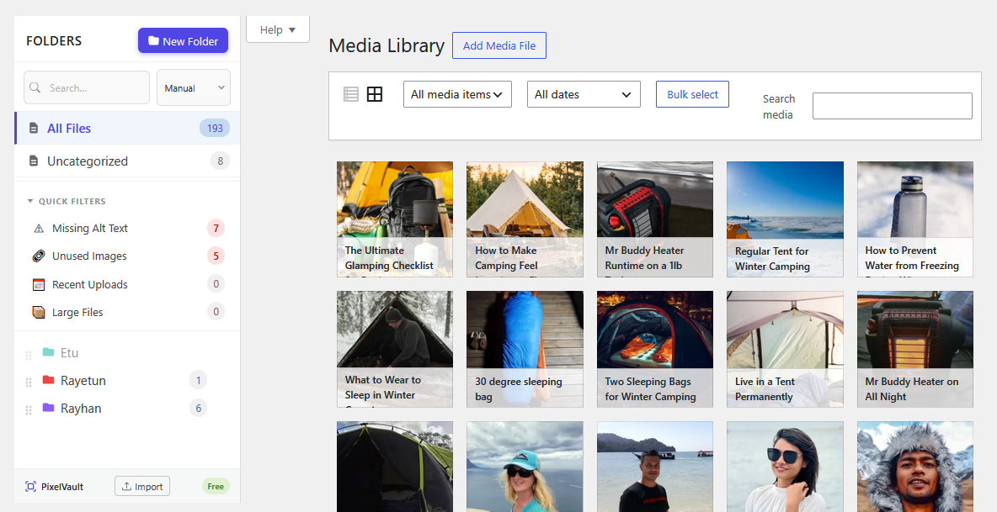This screenshot has width=997, height=512.
Task: Click the 7 badge on Missing Alt Text
Action: point(216,229)
